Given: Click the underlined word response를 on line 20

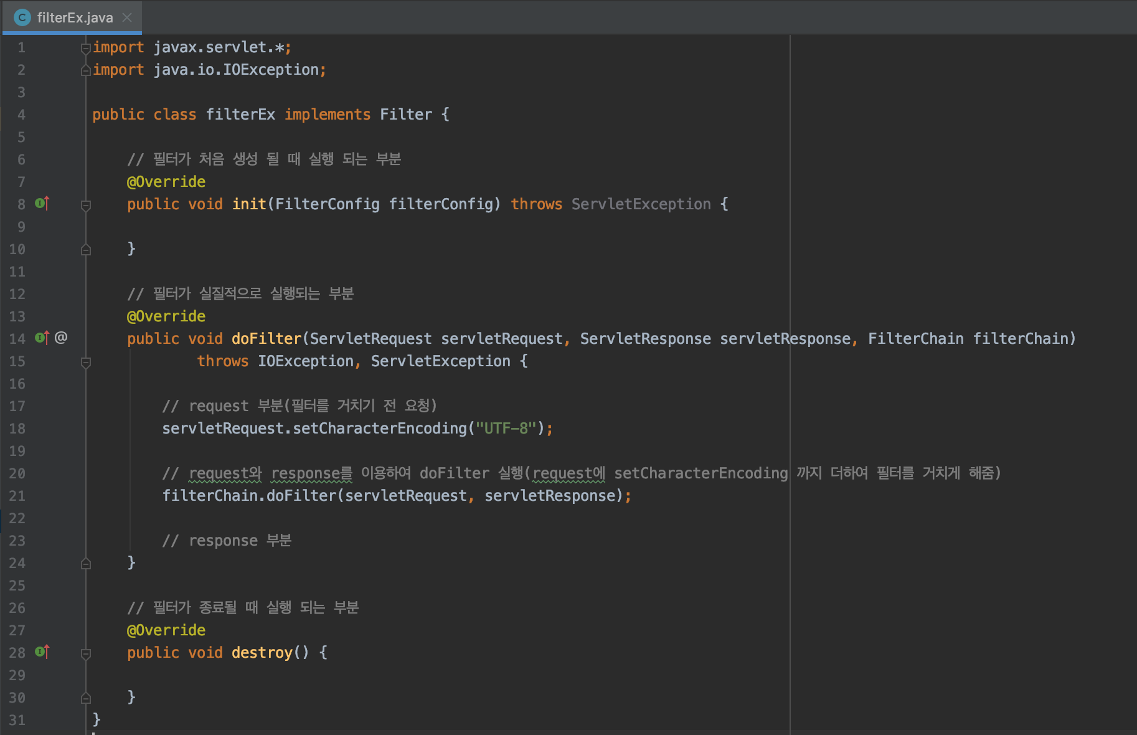Looking at the screenshot, I should point(311,473).
